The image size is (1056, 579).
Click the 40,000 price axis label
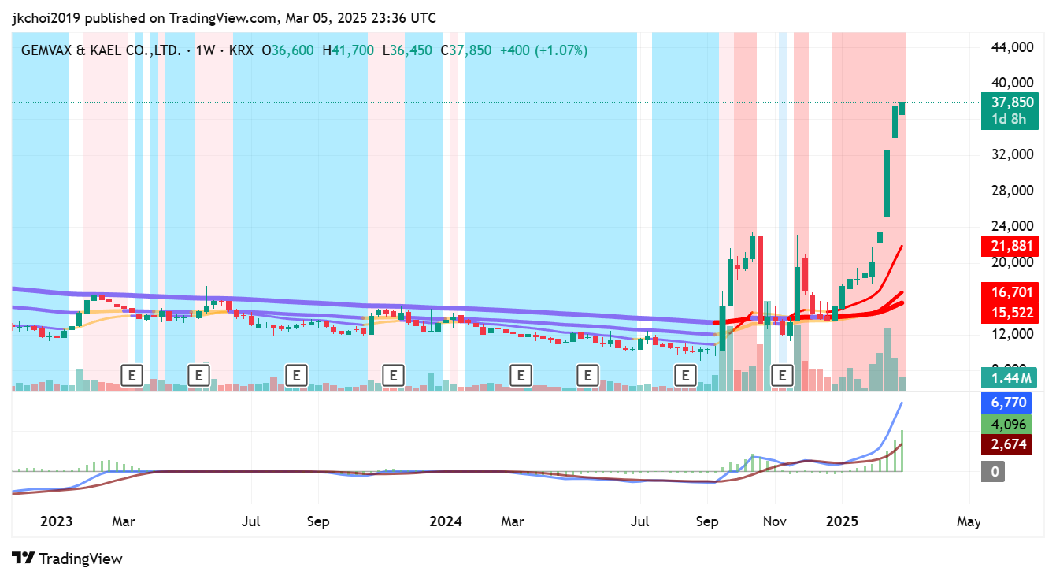[x=1012, y=83]
